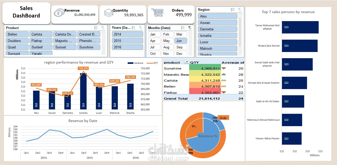Image resolution: width=337 pixels, height=165 pixels.
Task: Click the Sales DashBoard title box
Action: pos(26,13)
